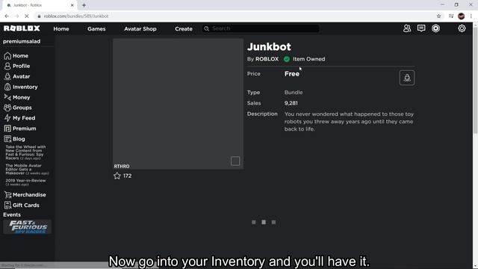Open the Robux icon in the top bar
The image size is (478, 269).
[436, 28]
